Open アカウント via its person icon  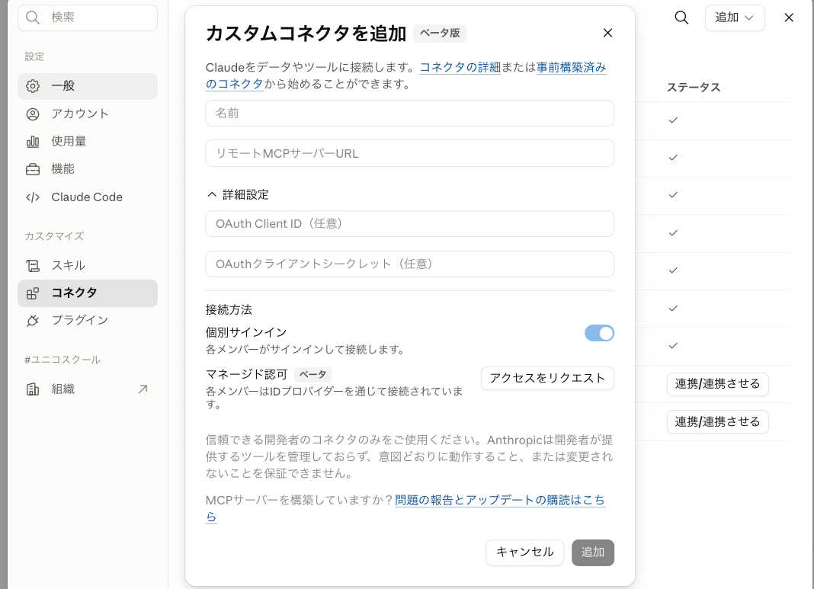tap(33, 114)
